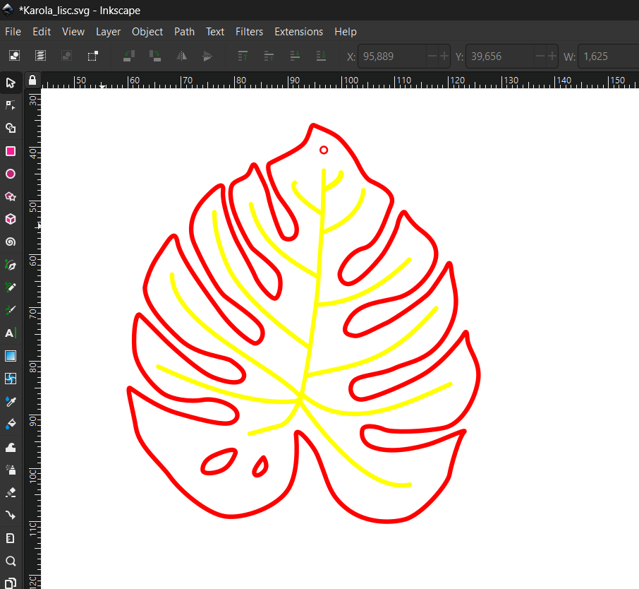Pick the Ellipse circle tool
This screenshot has width=639, height=589.
pos(11,174)
